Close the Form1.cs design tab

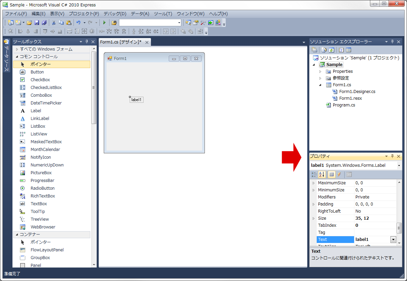pos(147,42)
